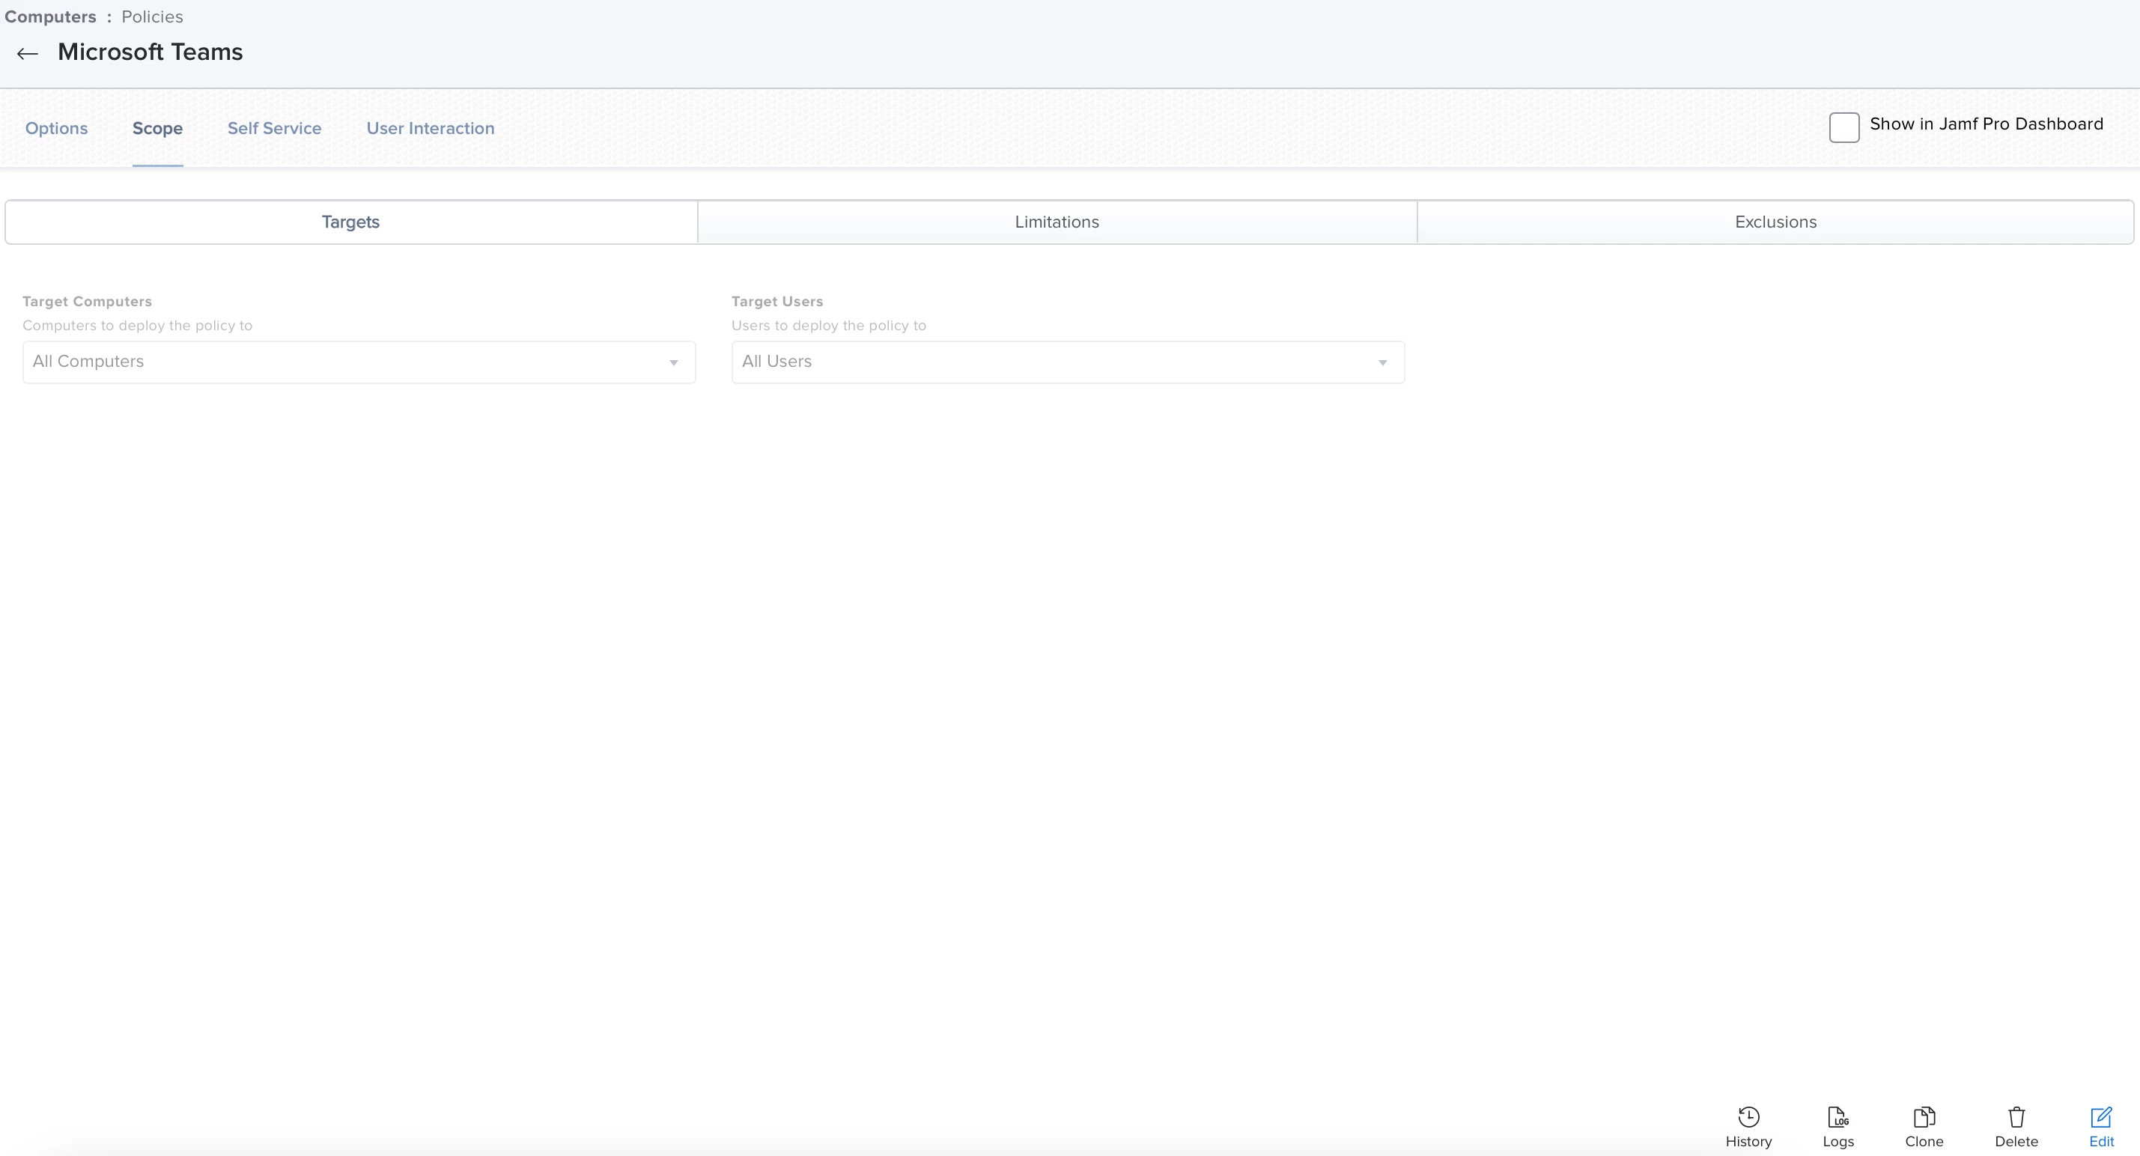This screenshot has width=2140, height=1156.
Task: Expand the Target Users dropdown
Action: 1068,362
